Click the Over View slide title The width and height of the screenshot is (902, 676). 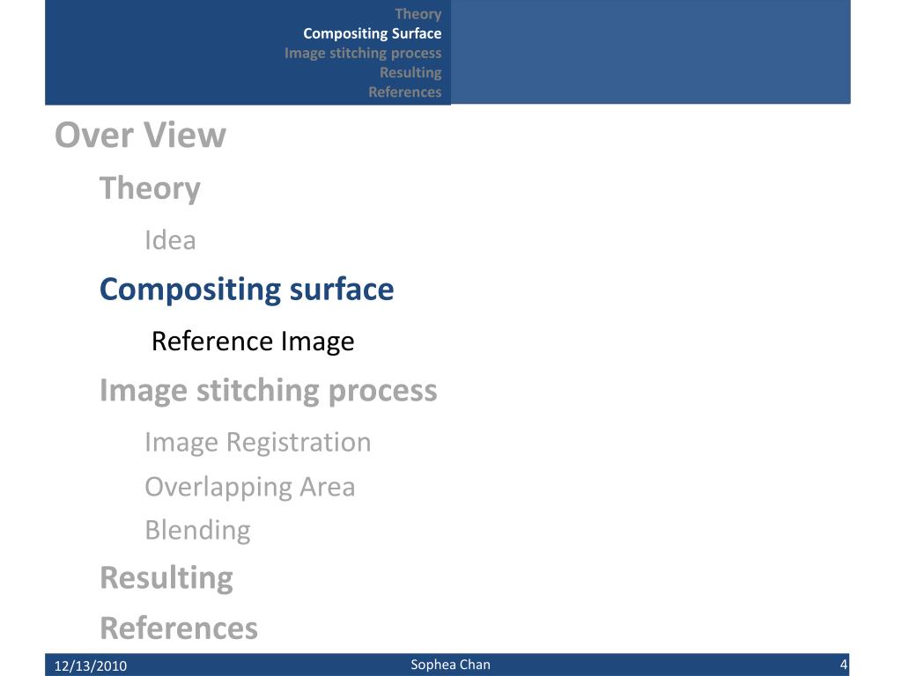coord(140,136)
